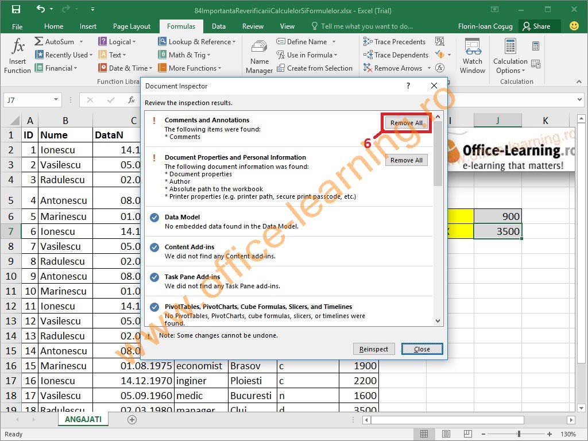Switch to the Review tab

click(253, 26)
